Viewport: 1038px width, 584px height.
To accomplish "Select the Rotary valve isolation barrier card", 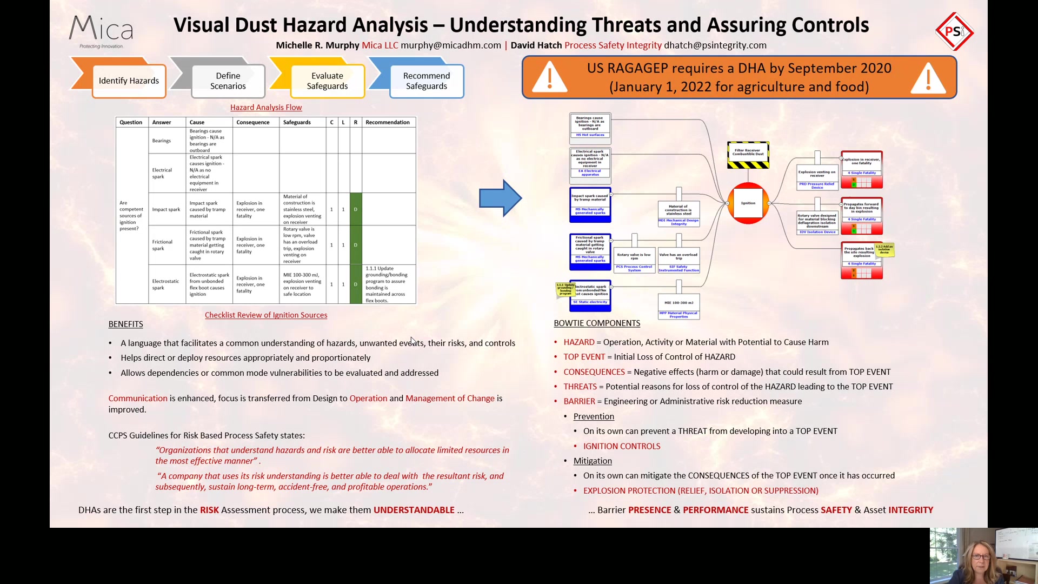I will 817,222.
